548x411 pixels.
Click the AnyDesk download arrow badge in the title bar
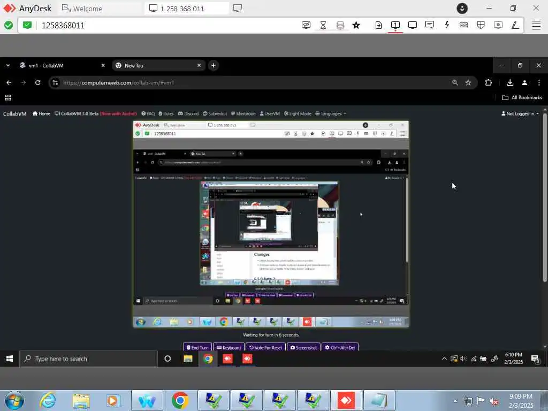click(x=462, y=9)
